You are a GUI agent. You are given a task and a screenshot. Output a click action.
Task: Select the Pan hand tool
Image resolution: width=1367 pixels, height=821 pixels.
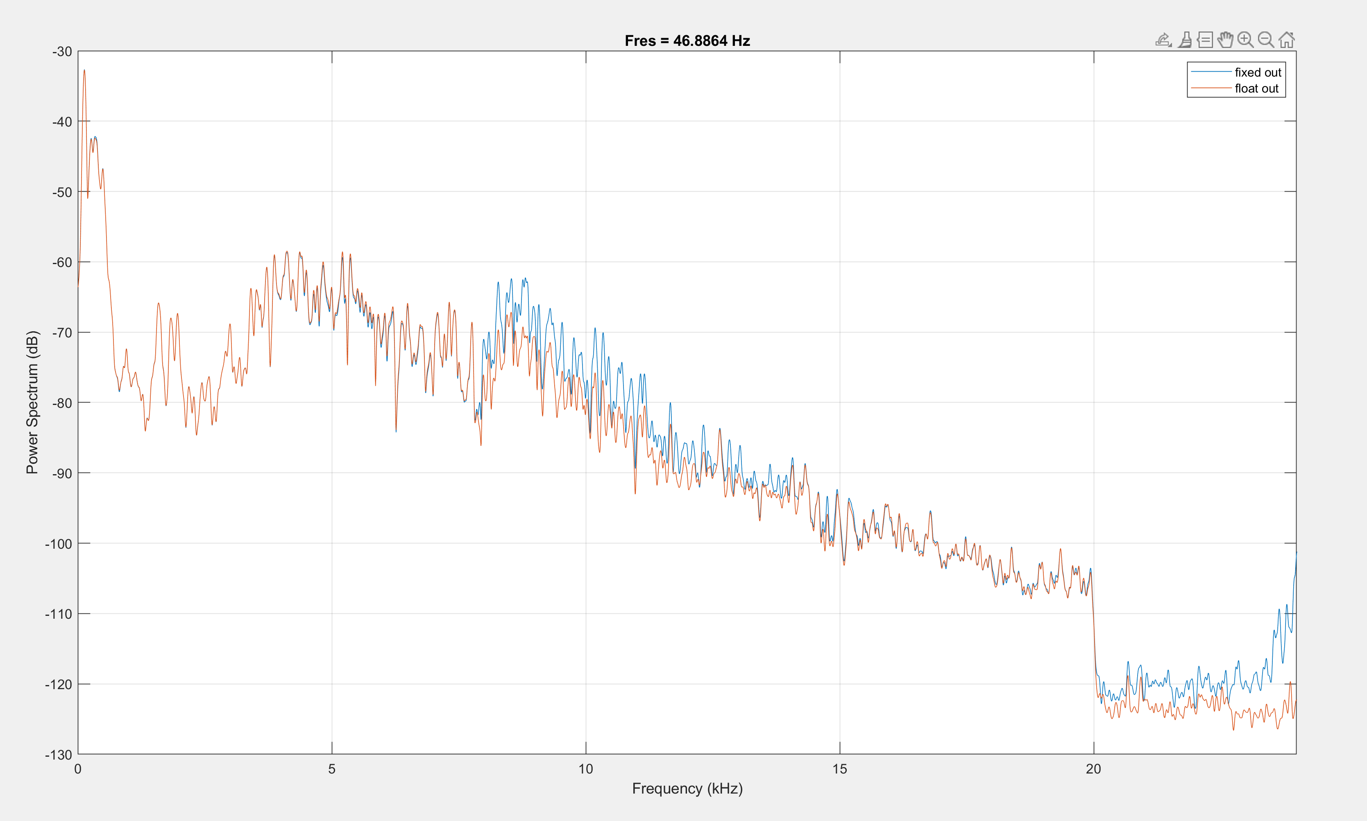(1225, 40)
